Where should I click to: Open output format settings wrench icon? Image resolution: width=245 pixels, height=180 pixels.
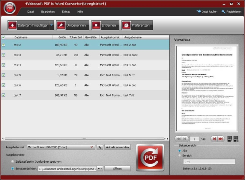coord(100,147)
